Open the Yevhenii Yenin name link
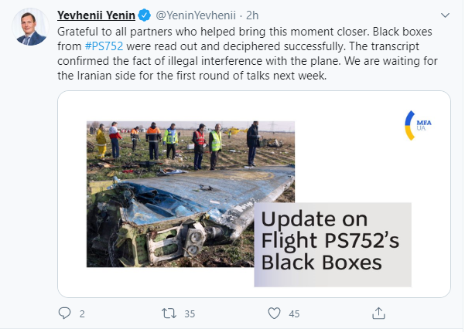Viewport: 465px width, 332px height. click(x=96, y=15)
